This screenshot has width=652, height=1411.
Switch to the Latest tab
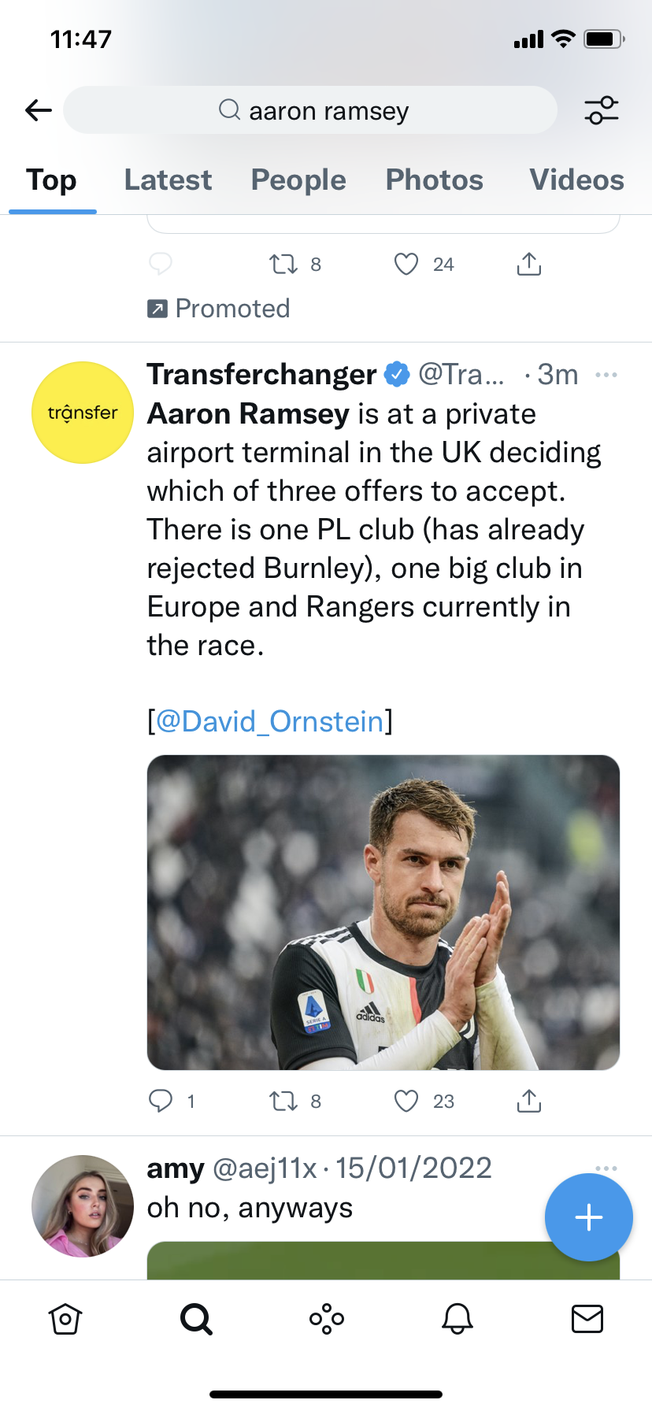click(x=168, y=180)
